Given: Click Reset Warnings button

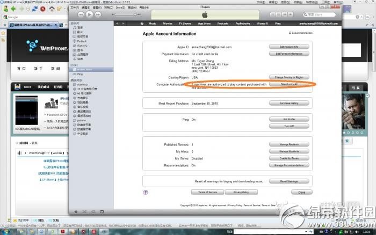Looking at the screenshot, I should (289, 181).
